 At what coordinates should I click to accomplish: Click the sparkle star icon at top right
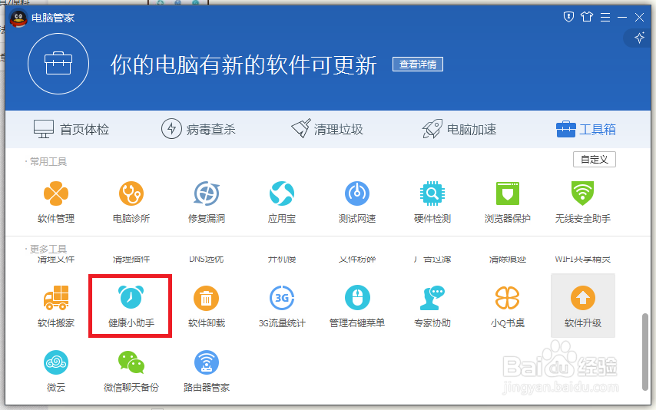639,38
